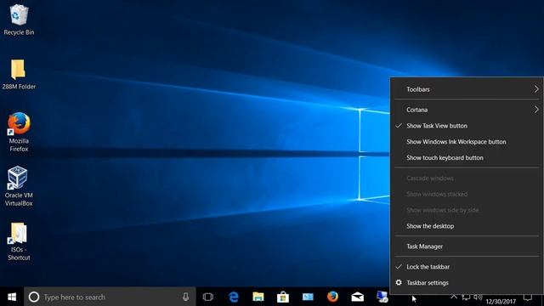The height and width of the screenshot is (306, 544).
Task: Show hidden system tray icons
Action: pyautogui.click(x=454, y=297)
